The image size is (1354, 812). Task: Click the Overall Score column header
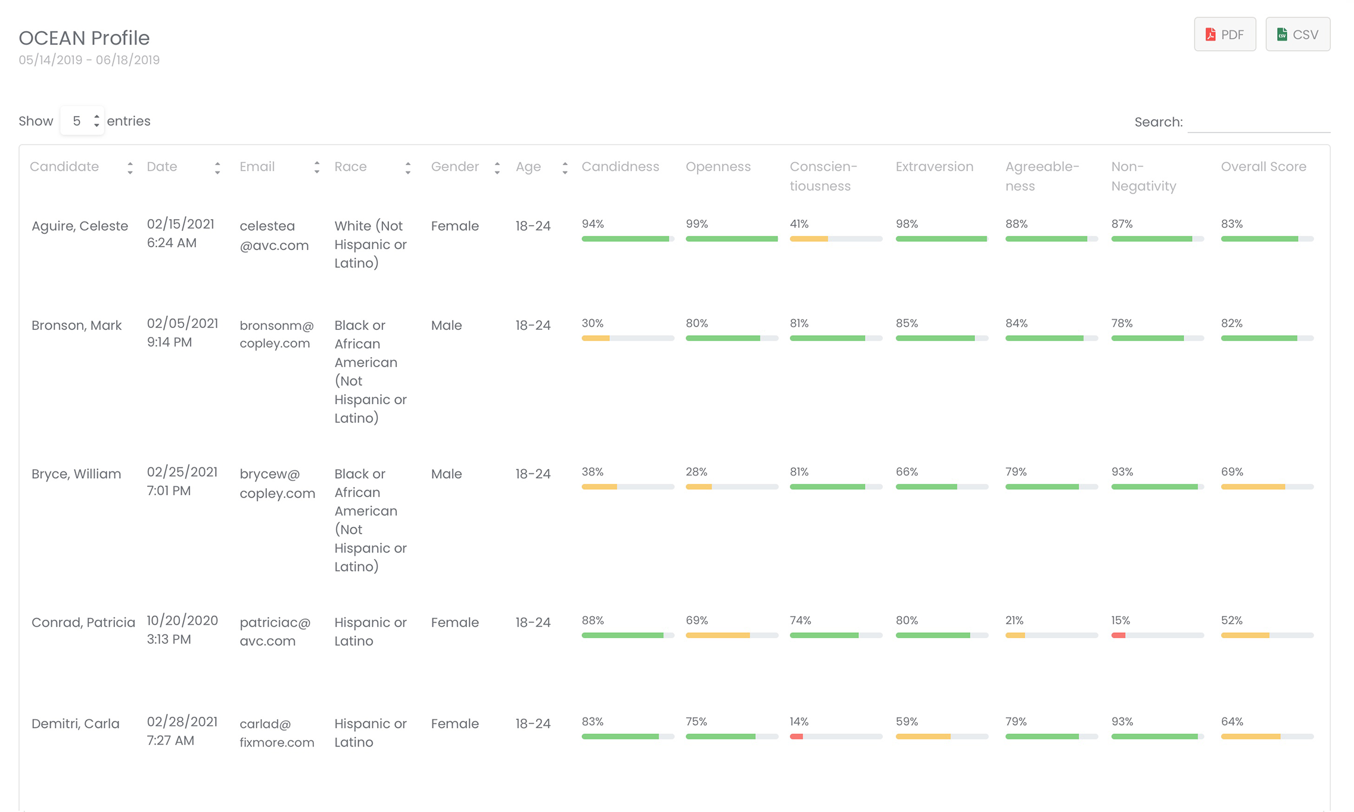1263,167
